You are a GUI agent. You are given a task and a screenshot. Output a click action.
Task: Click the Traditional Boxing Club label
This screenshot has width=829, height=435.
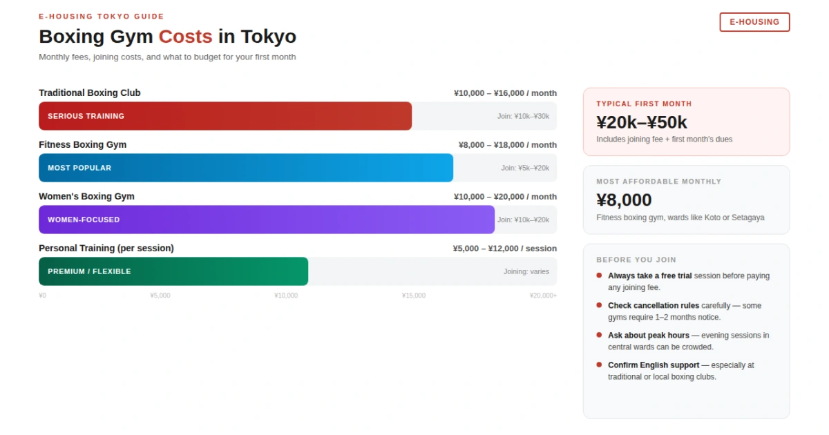pyautogui.click(x=90, y=93)
